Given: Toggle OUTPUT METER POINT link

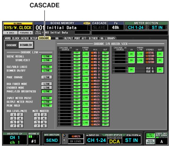Looking at the screenshot, I should [x=47, y=102].
